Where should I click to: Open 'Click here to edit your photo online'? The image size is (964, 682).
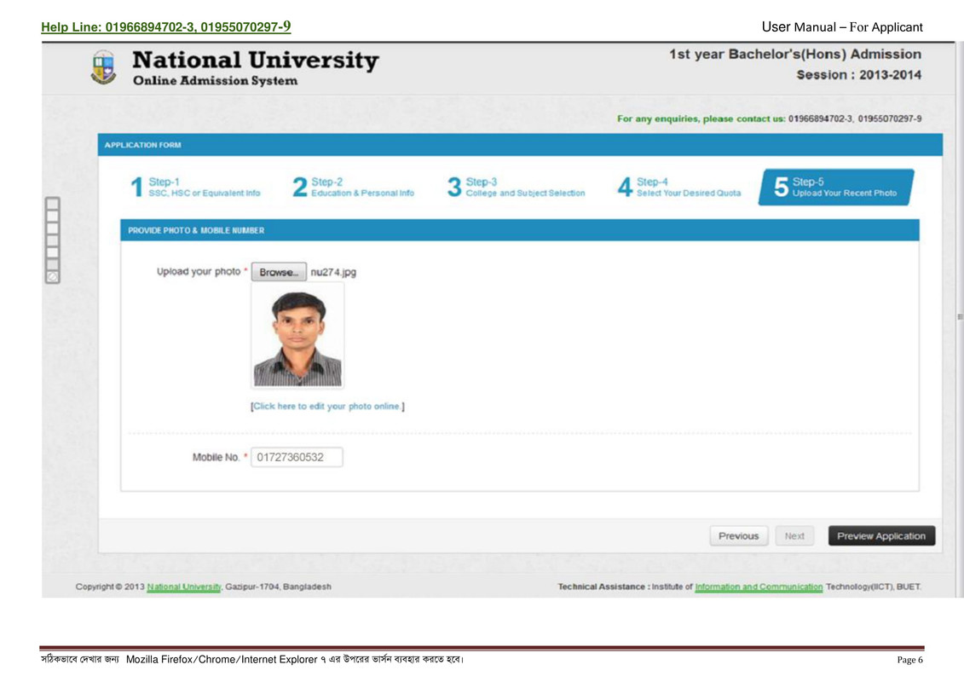327,407
